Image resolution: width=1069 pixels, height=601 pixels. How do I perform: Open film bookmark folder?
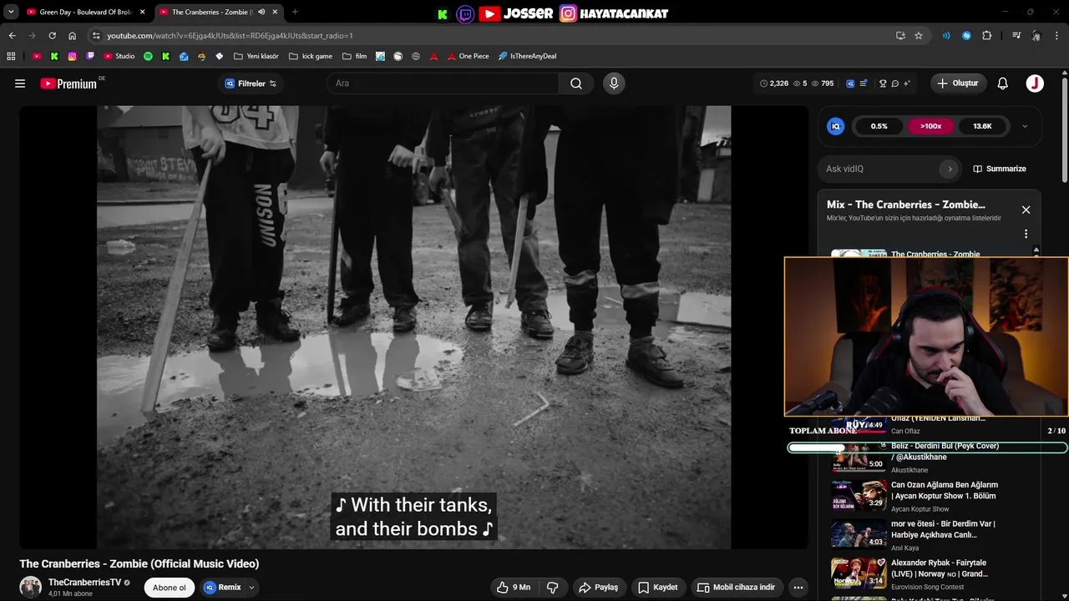[x=354, y=57]
